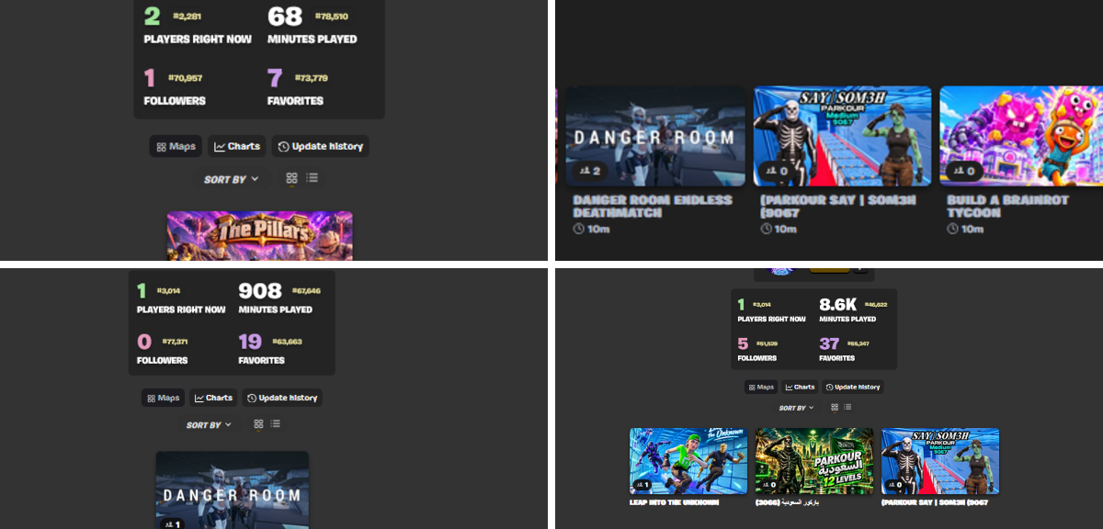Image resolution: width=1103 pixels, height=529 pixels.
Task: View Maps tab under 8.6K minutes played stats
Action: point(761,388)
